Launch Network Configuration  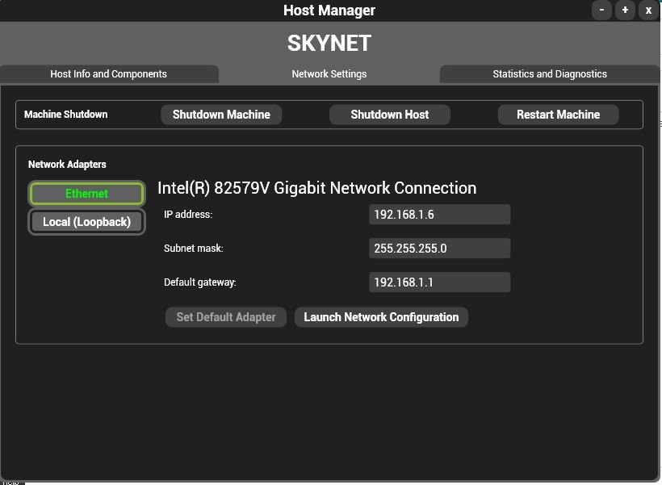(x=380, y=316)
